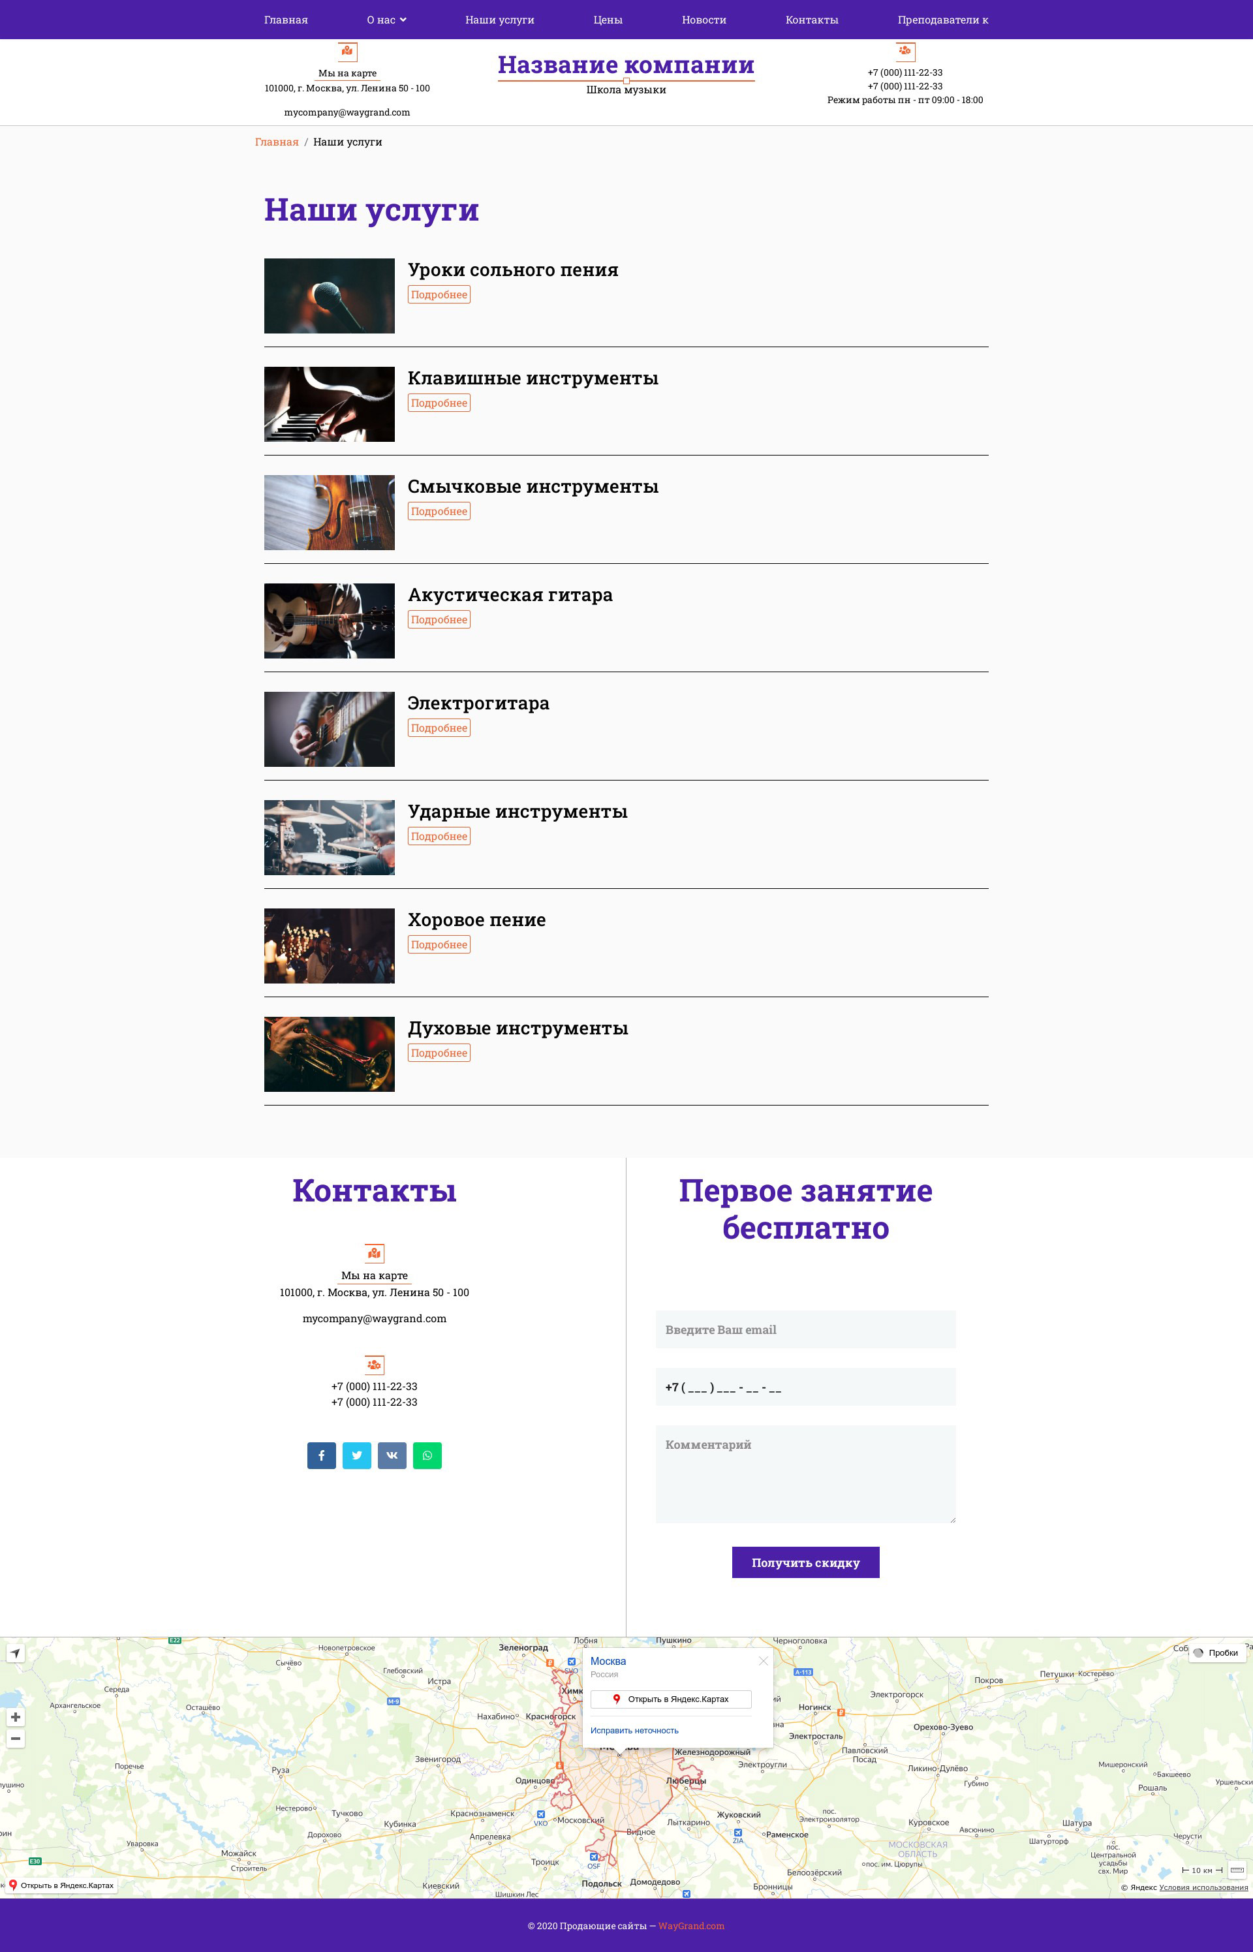Open the Цены menu item

(608, 20)
